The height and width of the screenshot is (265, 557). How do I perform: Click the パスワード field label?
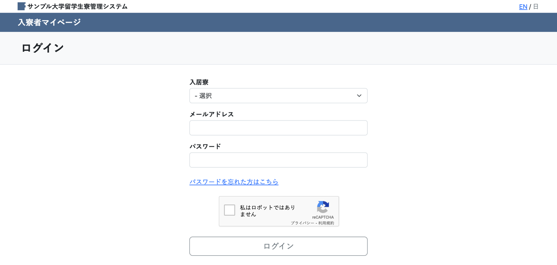click(205, 146)
